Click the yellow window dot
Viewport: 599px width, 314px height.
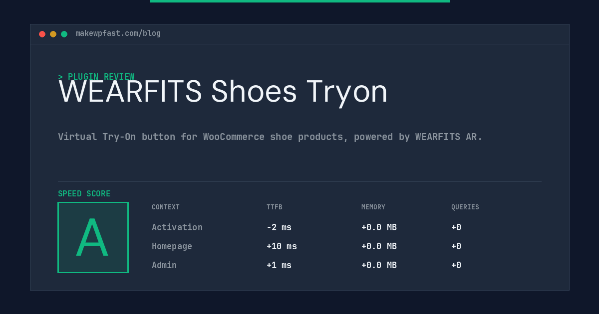[53, 34]
